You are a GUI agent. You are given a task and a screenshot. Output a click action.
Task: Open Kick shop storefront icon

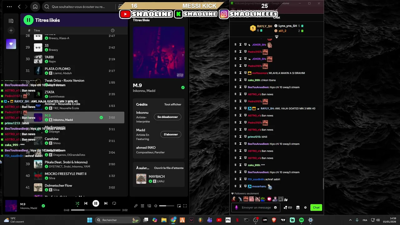click(x=298, y=207)
